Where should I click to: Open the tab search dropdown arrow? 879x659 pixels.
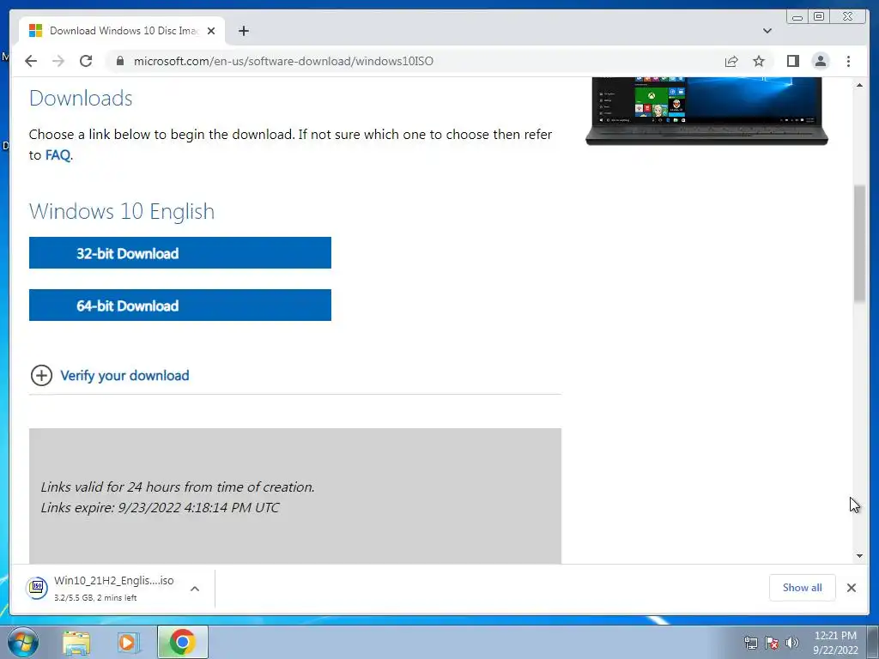point(767,31)
